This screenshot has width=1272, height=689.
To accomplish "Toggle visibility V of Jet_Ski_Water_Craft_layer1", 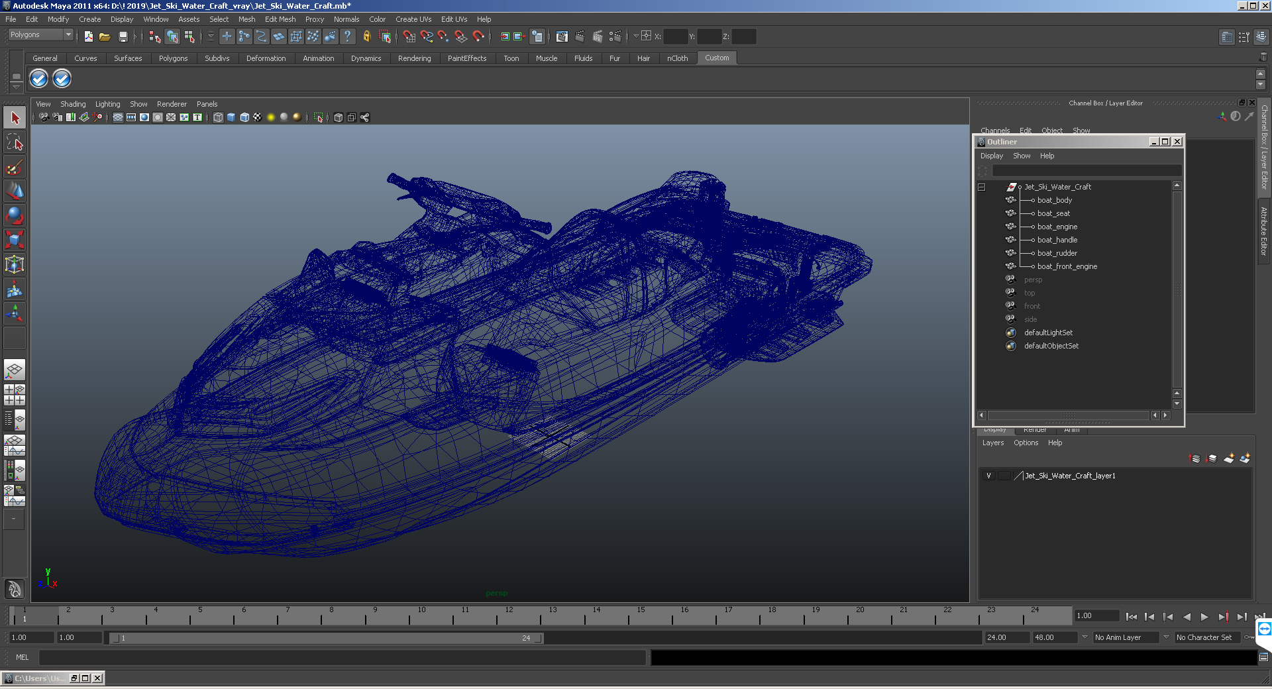I will tap(988, 476).
